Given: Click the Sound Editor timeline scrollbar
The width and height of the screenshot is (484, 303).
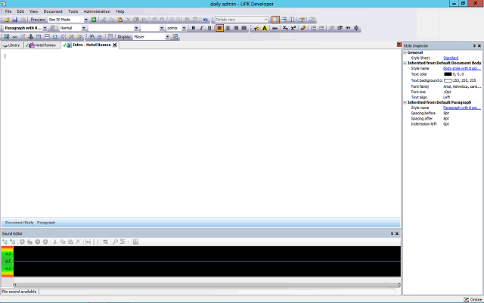Looking at the screenshot, I should pyautogui.click(x=206, y=285).
